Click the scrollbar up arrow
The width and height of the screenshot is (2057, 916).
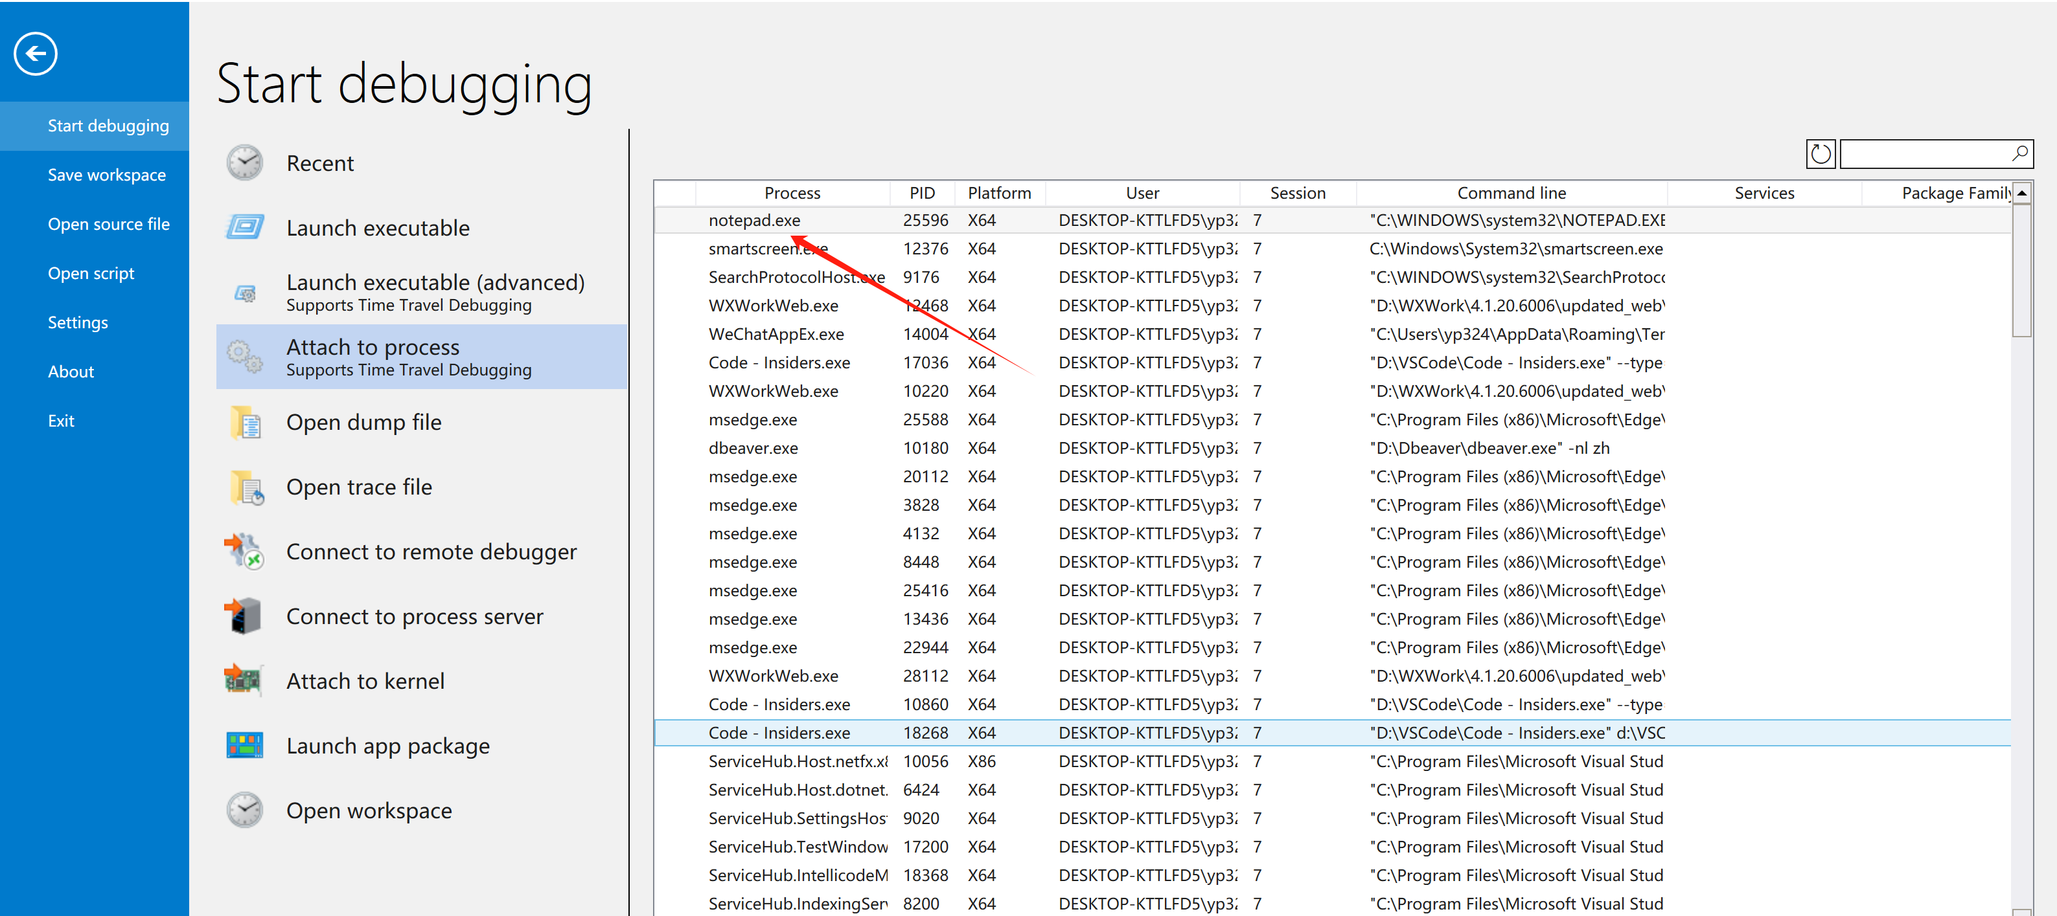[x=2022, y=193]
